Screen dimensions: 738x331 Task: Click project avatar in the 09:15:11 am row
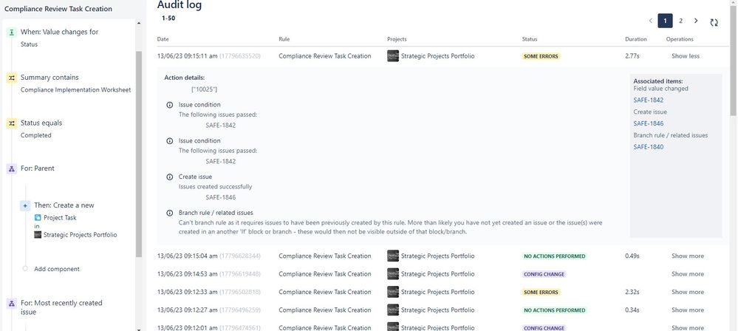click(x=393, y=56)
